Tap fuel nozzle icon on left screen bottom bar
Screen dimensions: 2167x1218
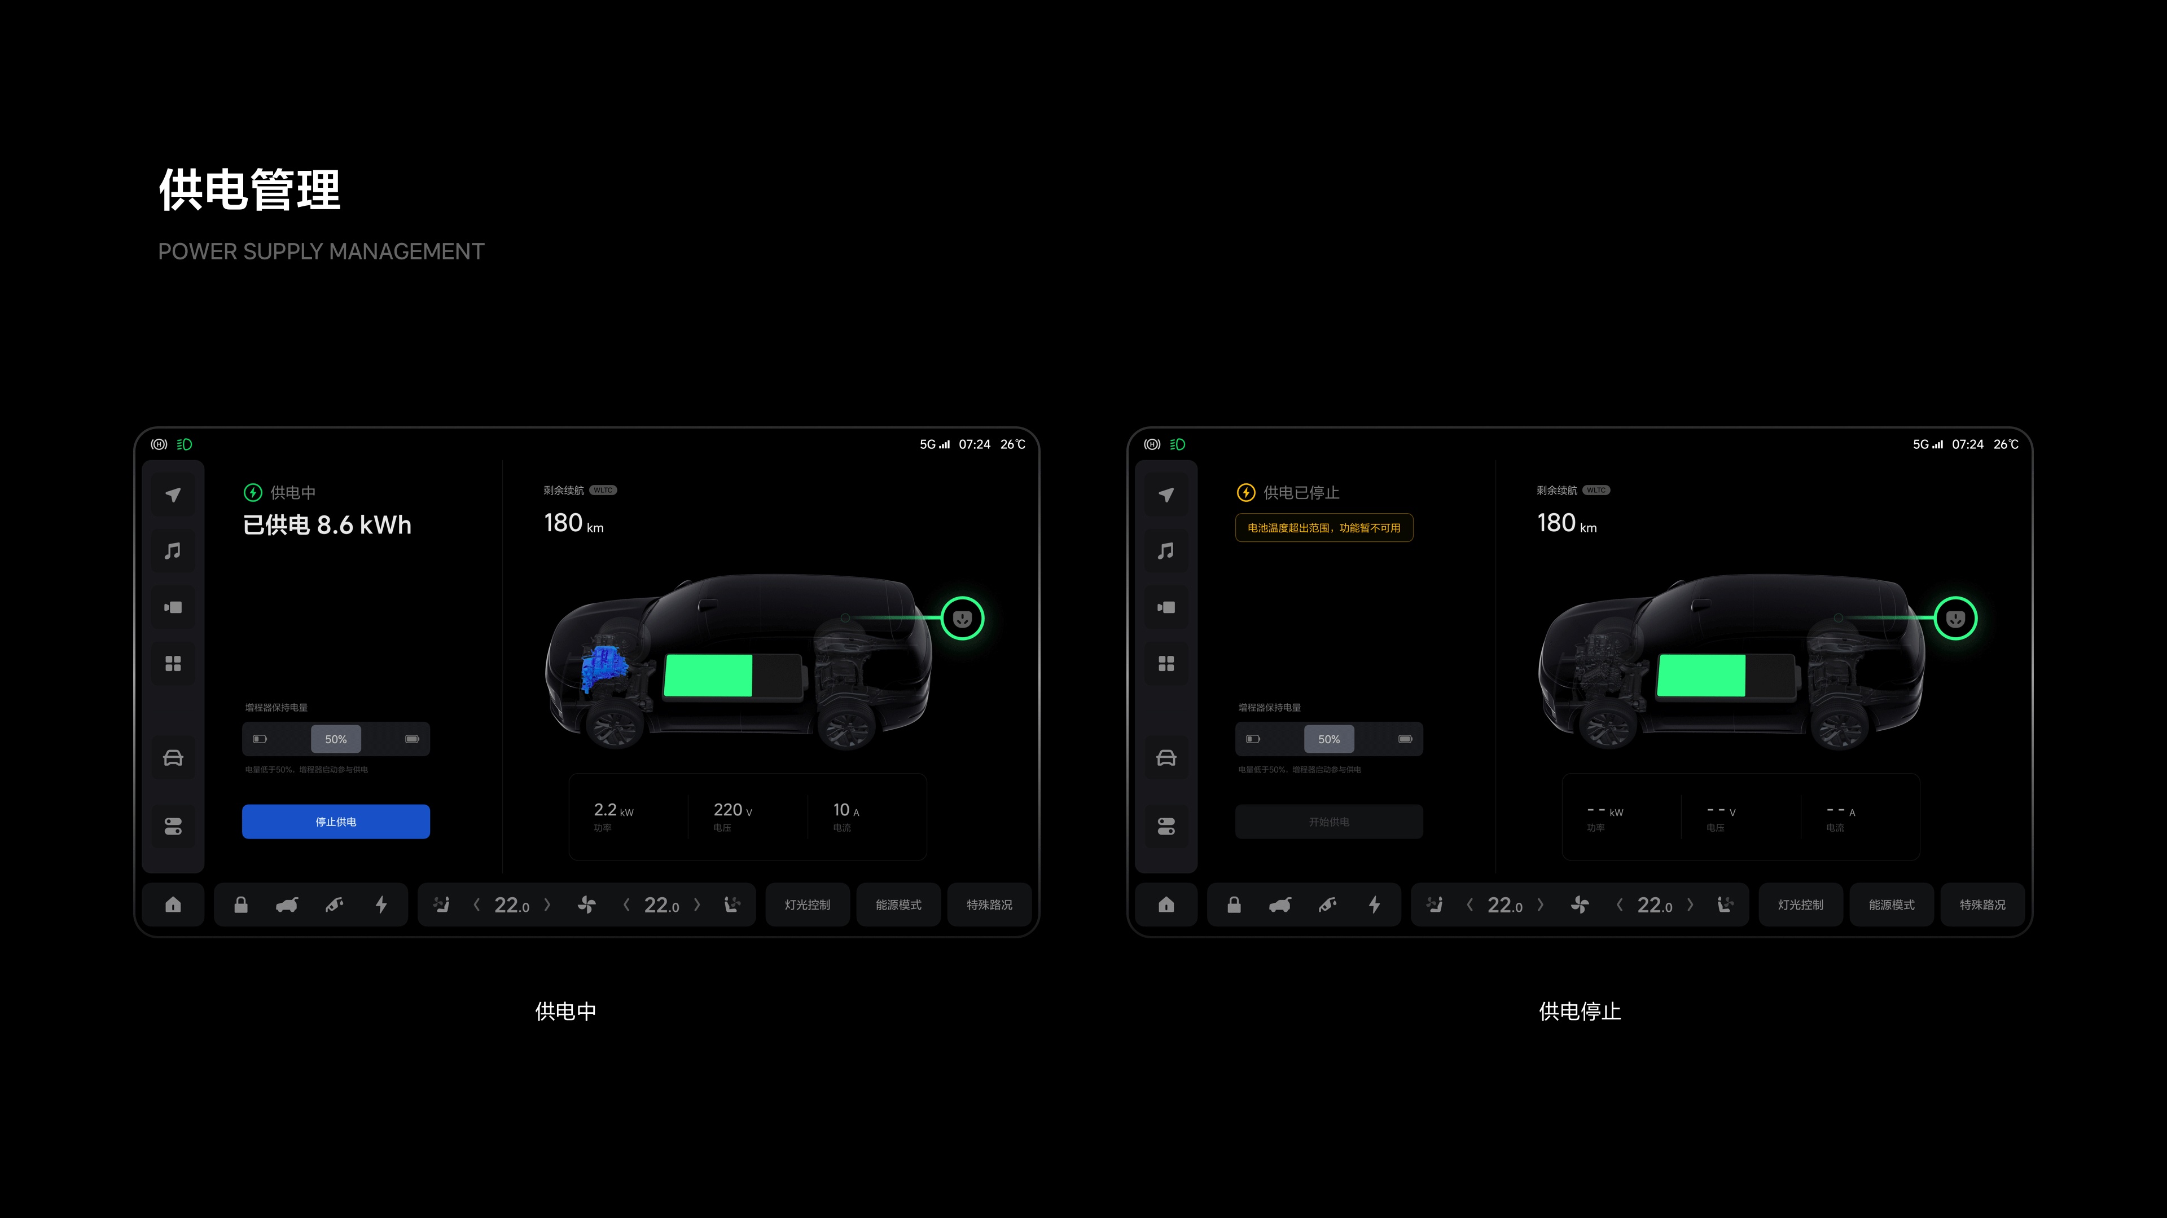(334, 905)
